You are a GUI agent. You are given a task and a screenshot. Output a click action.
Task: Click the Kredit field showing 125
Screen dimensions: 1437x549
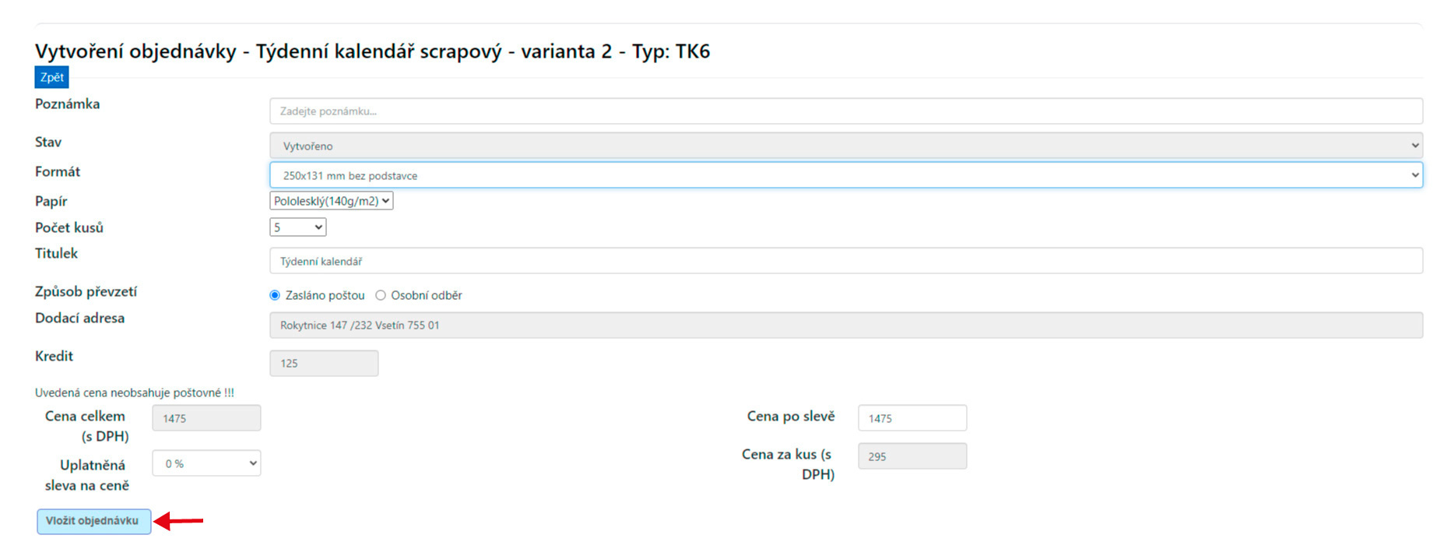point(324,363)
